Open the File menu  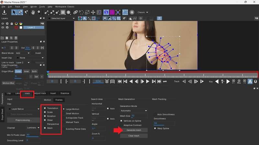(x=3, y=6)
